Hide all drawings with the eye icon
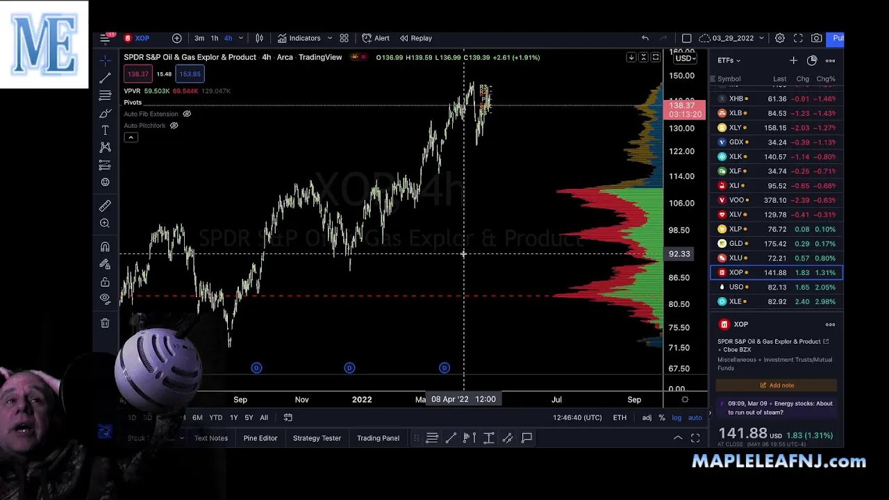The image size is (889, 500). pos(105,299)
